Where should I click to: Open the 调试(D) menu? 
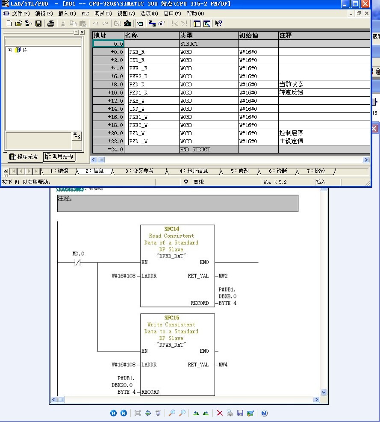(x=103, y=13)
